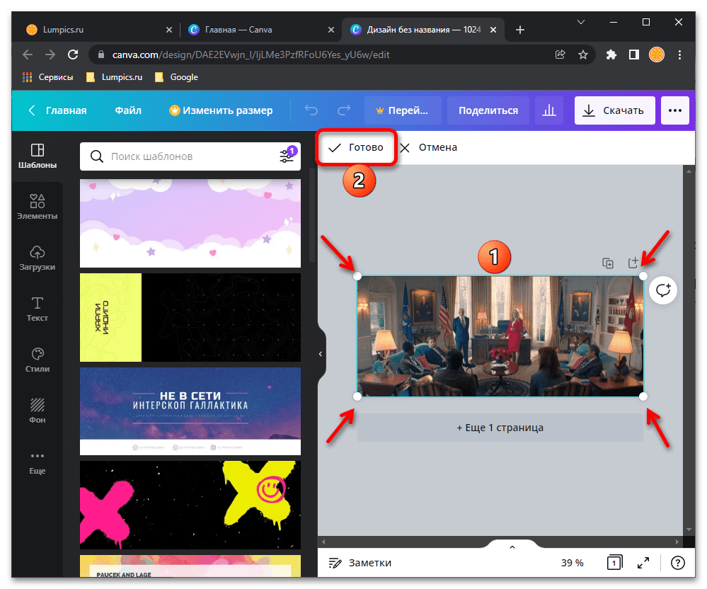Open the Файл menu

(128, 110)
